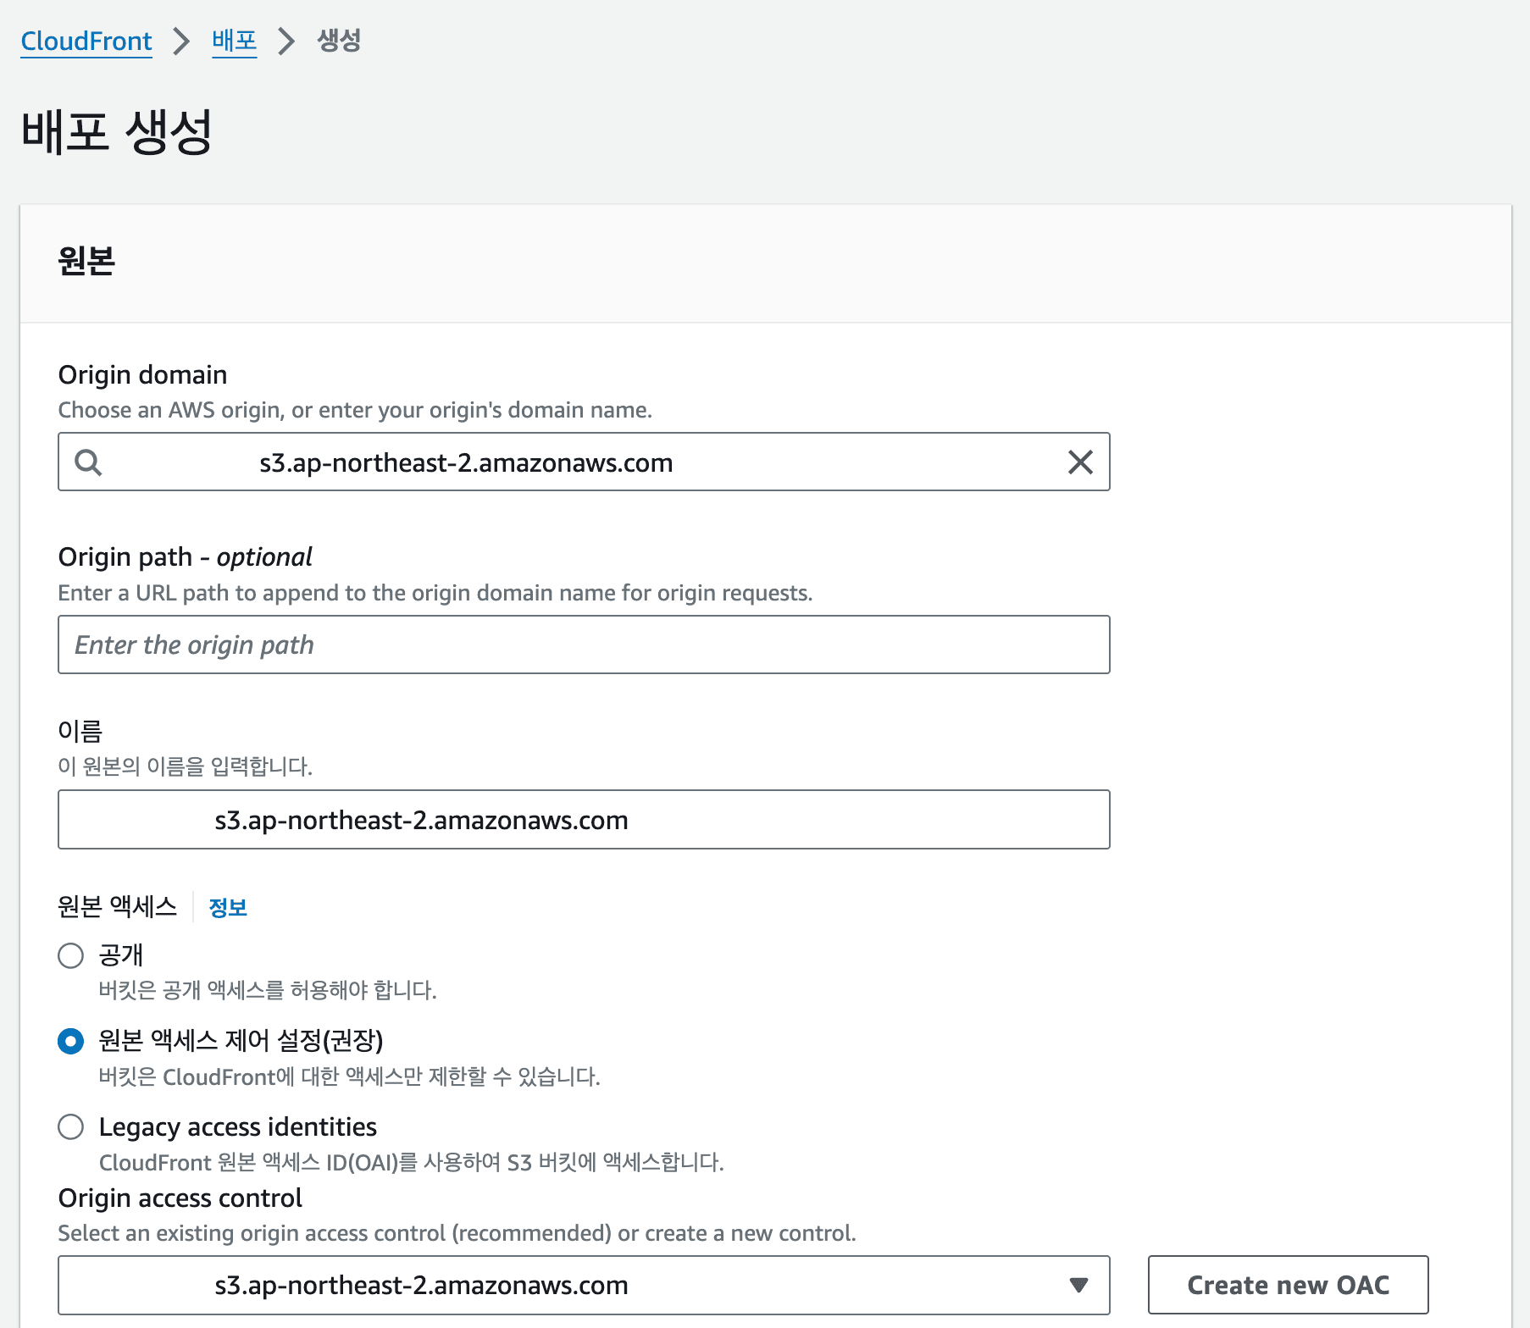Go to the CloudFront breadcrumb link
This screenshot has height=1328, width=1530.
pyautogui.click(x=86, y=41)
